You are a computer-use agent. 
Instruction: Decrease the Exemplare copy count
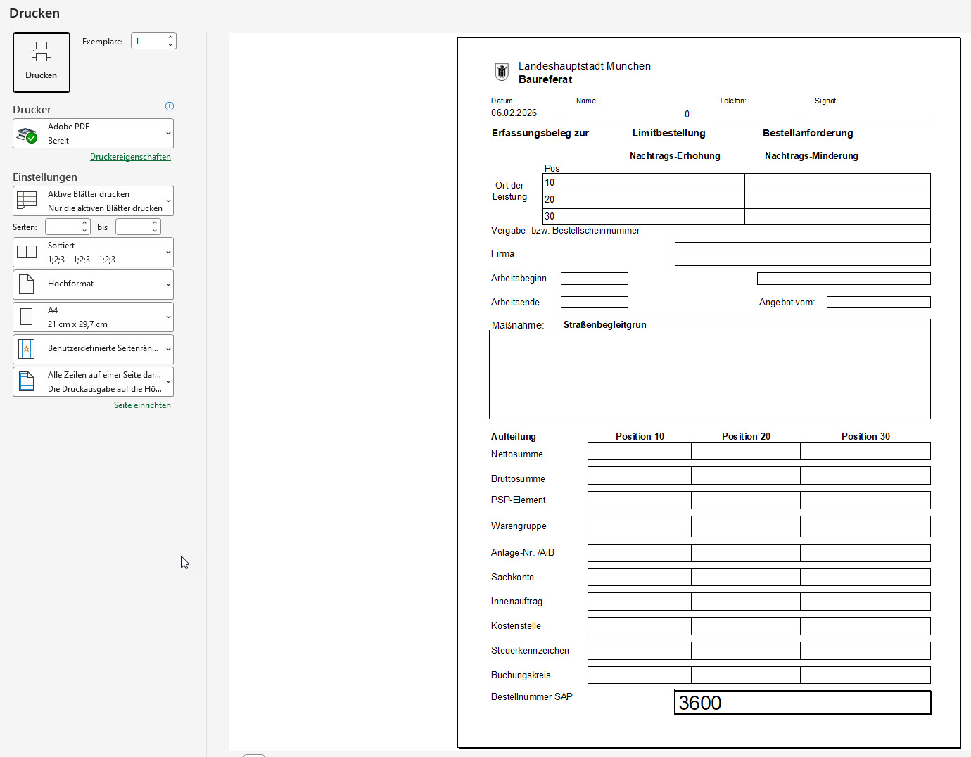(170, 45)
